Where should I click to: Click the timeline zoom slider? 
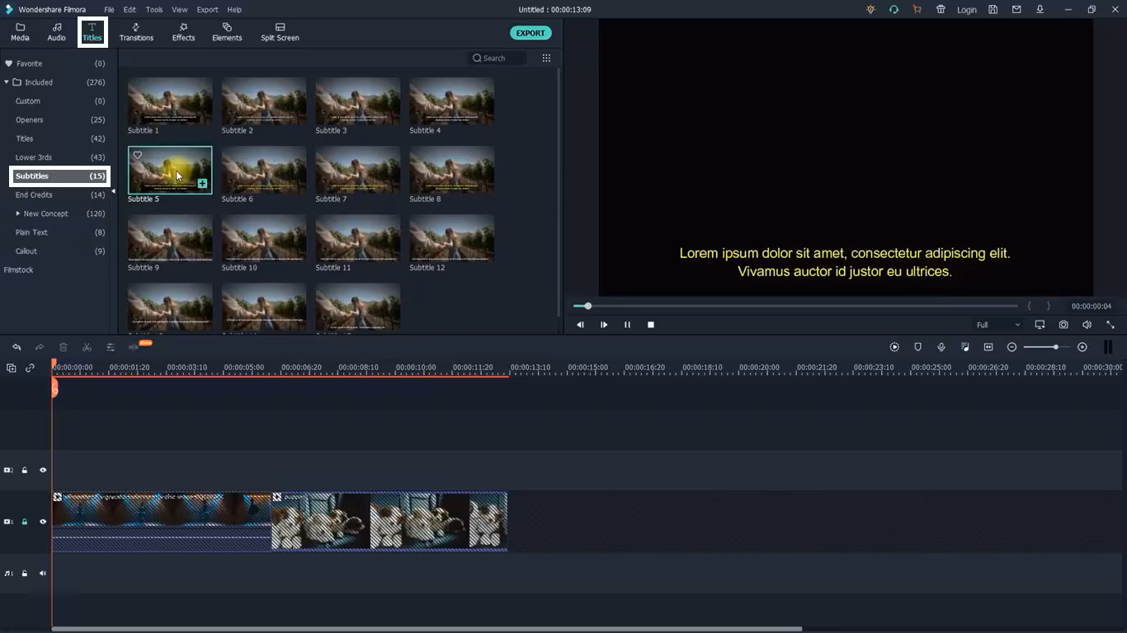pos(1047,347)
